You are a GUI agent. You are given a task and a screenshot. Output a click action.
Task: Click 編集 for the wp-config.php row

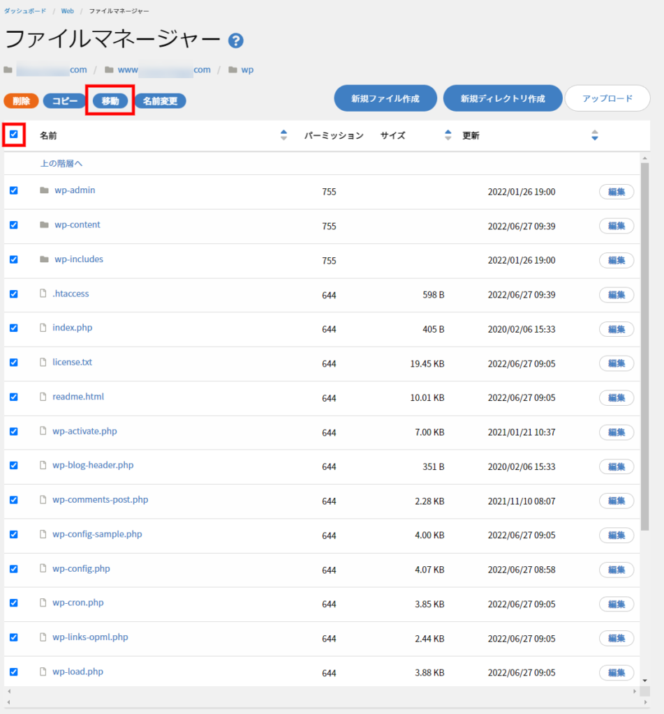(617, 570)
